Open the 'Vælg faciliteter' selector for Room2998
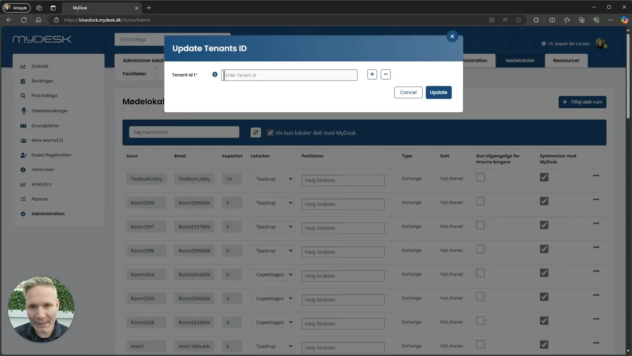The image size is (632, 356). coord(343,252)
